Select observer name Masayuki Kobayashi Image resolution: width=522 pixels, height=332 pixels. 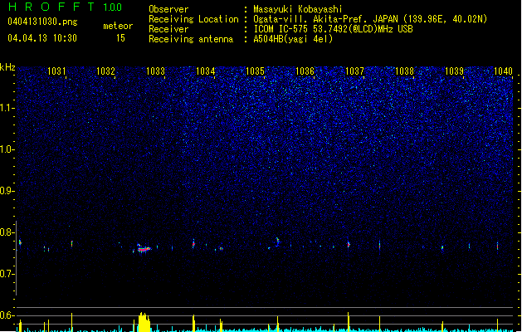(x=298, y=9)
